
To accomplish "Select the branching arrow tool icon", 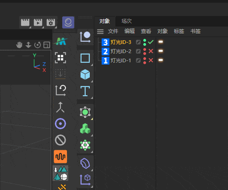I will [x=60, y=107].
